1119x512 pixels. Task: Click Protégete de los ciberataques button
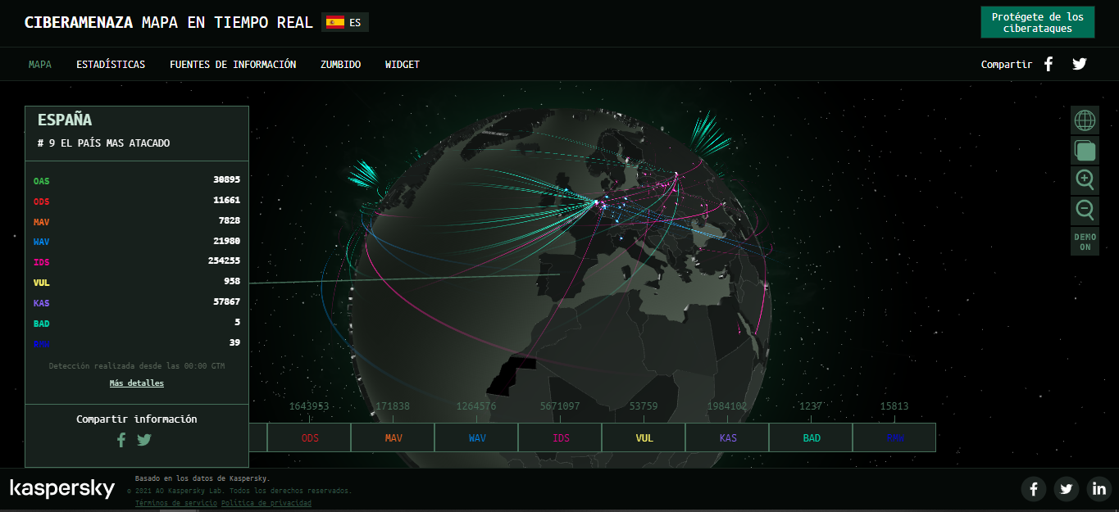pos(1037,22)
